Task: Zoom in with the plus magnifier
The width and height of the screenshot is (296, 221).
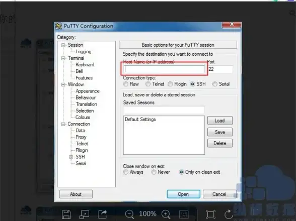Action: click(166, 214)
